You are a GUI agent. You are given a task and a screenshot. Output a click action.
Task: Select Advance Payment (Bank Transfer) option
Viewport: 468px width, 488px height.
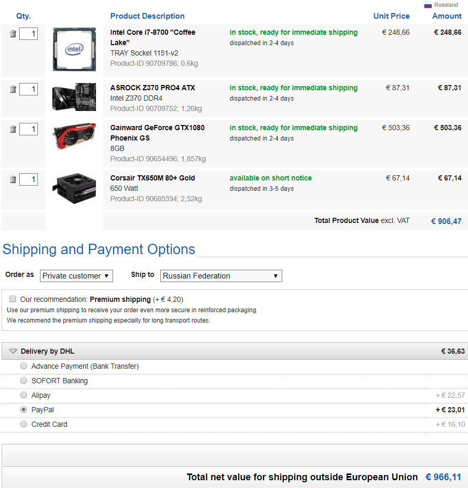(x=23, y=366)
